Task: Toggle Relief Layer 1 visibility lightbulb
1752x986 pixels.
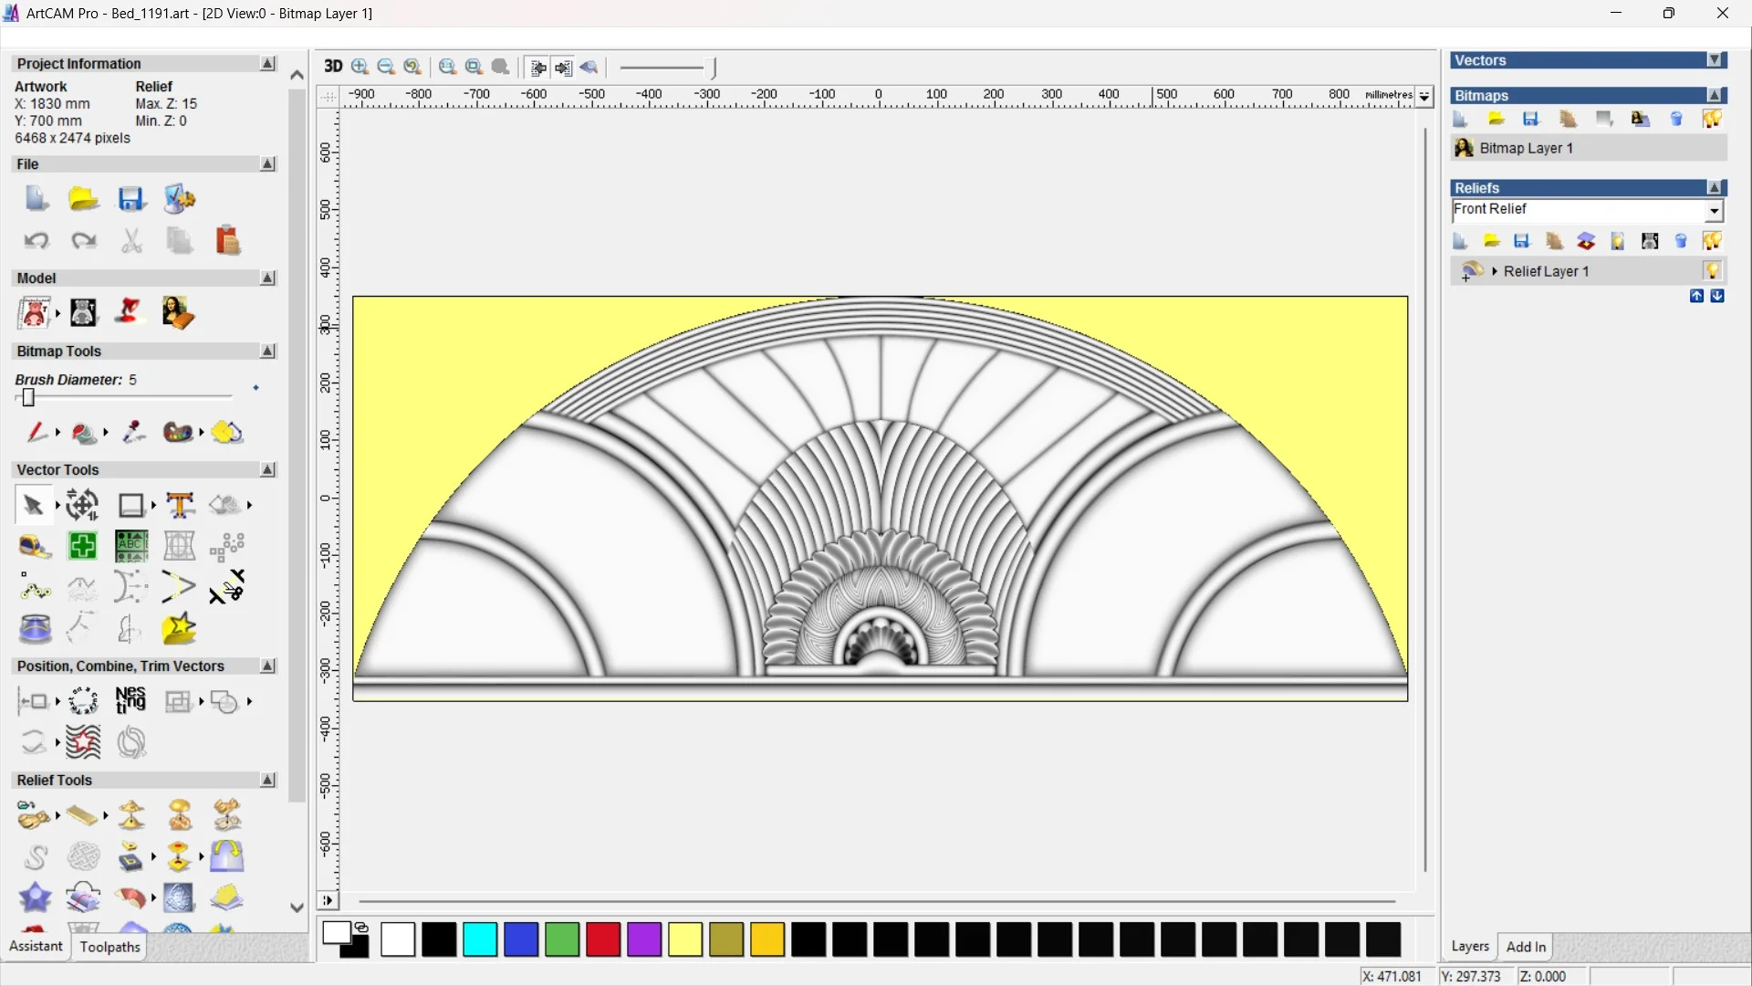Action: pos(1712,271)
